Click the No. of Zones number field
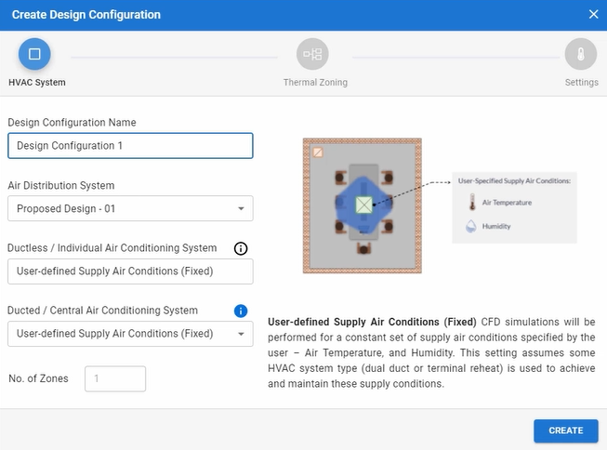Image resolution: width=607 pixels, height=450 pixels. pos(115,378)
